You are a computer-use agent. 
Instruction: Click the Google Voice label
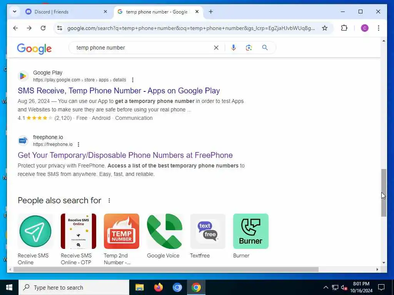pyautogui.click(x=163, y=255)
